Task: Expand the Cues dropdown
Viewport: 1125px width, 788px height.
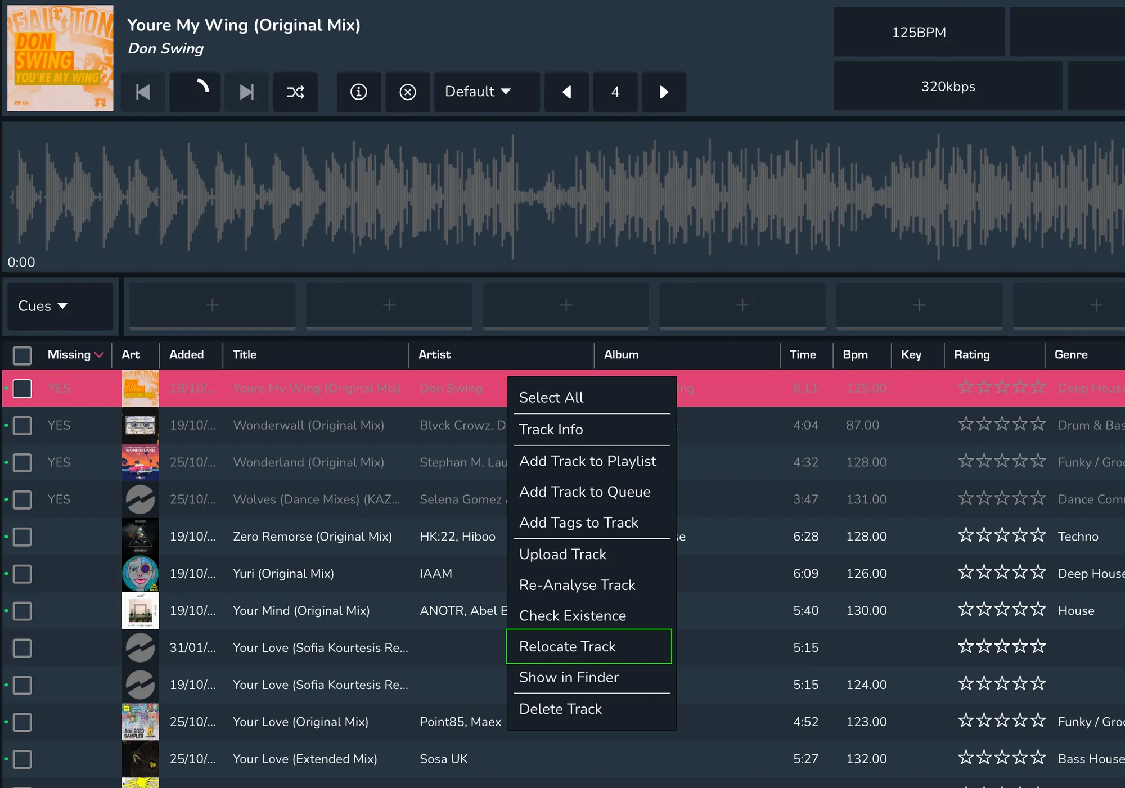Action: point(43,306)
